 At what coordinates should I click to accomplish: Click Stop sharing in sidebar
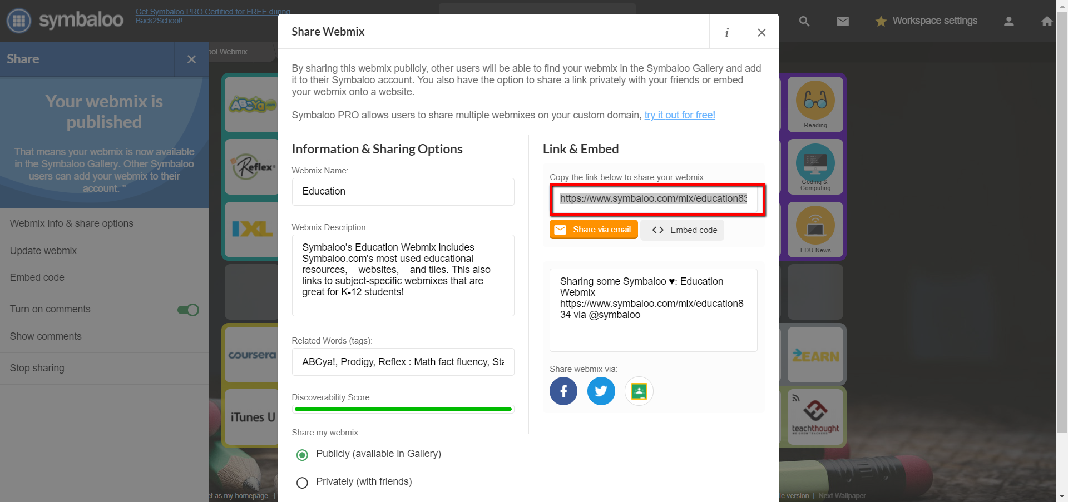(x=37, y=368)
